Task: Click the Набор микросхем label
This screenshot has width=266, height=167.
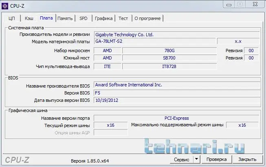Action: click(72, 51)
